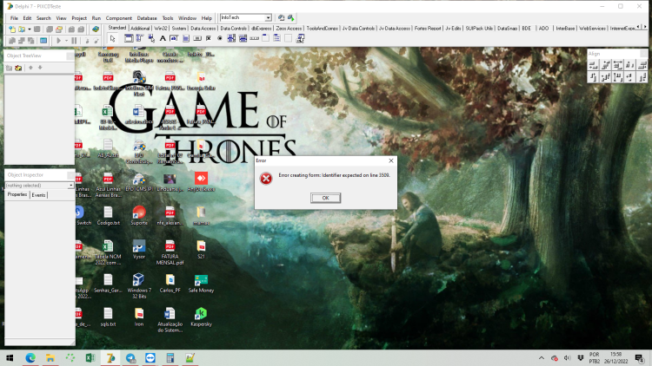Open the Project menu
The image size is (652, 366).
pos(79,18)
